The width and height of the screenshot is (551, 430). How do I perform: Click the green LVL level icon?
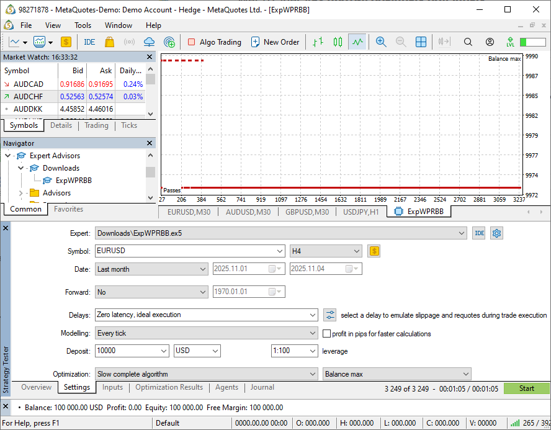click(x=510, y=42)
